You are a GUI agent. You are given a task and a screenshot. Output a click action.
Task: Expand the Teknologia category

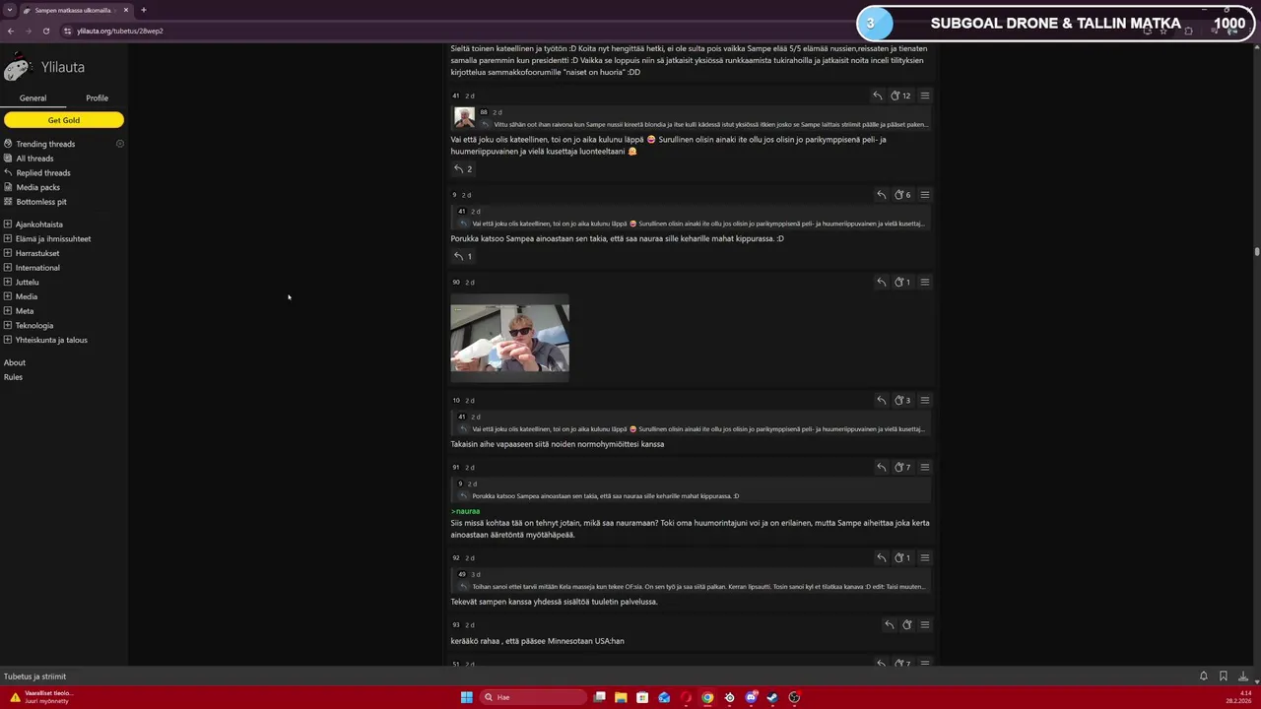coord(8,325)
